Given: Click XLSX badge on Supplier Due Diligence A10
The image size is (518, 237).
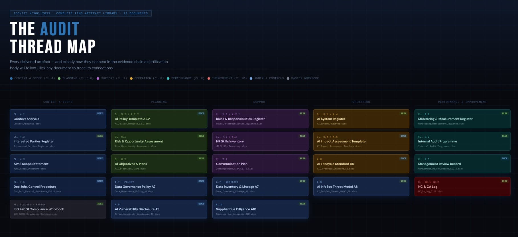Looking at the screenshot, I should point(302,204).
